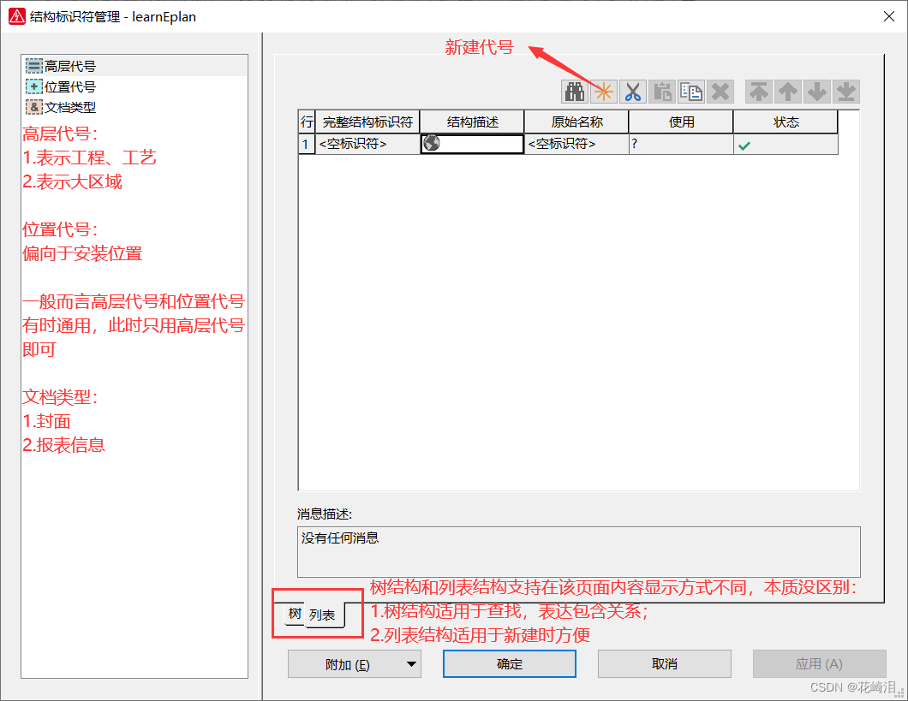Click the copy documents icon
The image size is (908, 701).
[x=690, y=92]
